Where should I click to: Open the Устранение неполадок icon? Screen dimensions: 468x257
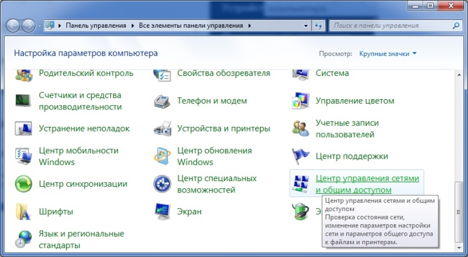point(23,129)
